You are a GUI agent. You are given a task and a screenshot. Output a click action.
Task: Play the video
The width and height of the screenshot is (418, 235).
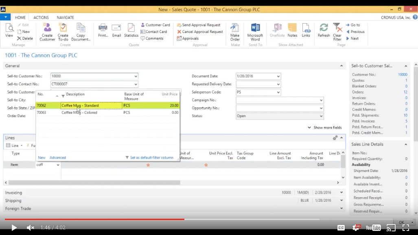coord(14,228)
